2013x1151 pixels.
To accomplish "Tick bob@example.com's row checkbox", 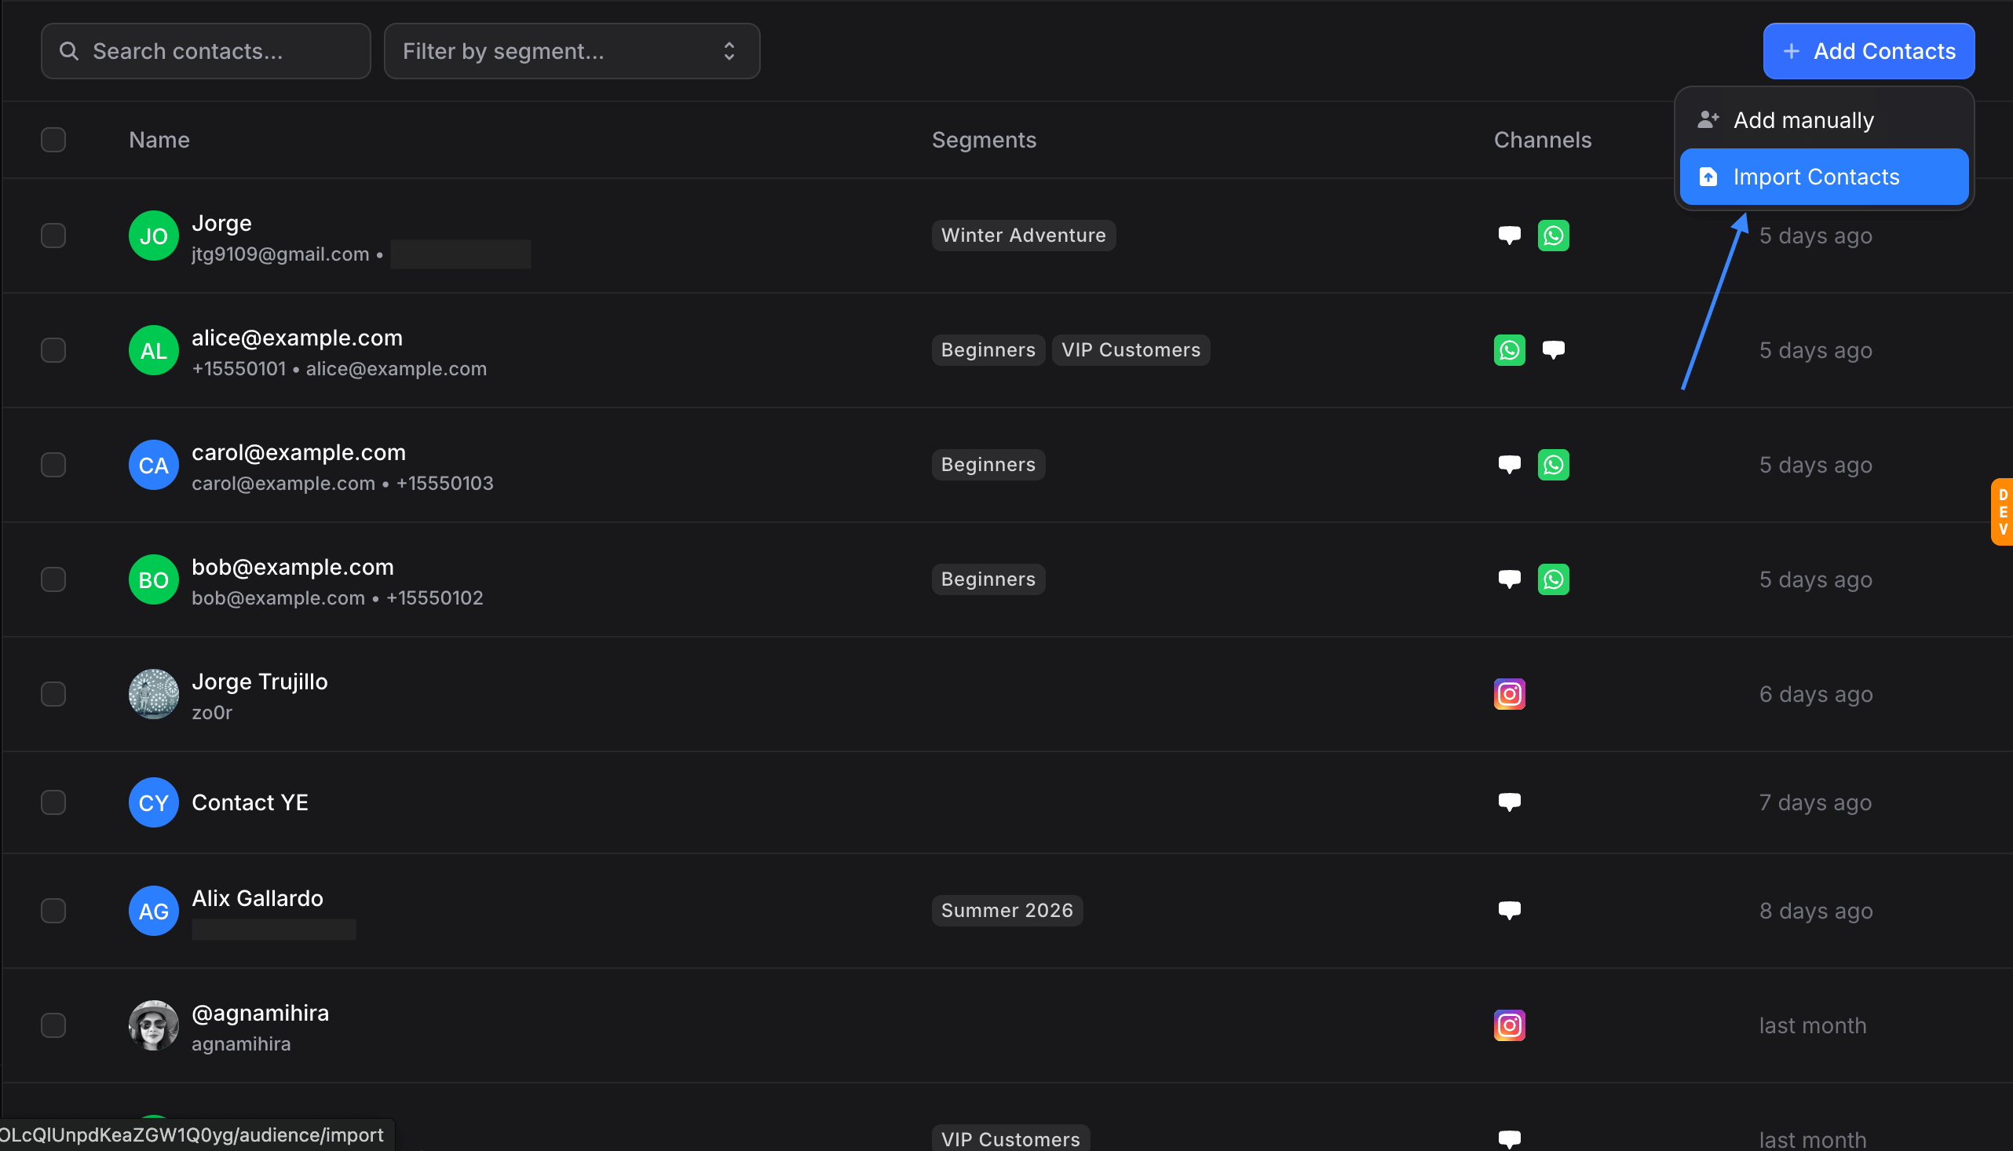I will click(53, 579).
